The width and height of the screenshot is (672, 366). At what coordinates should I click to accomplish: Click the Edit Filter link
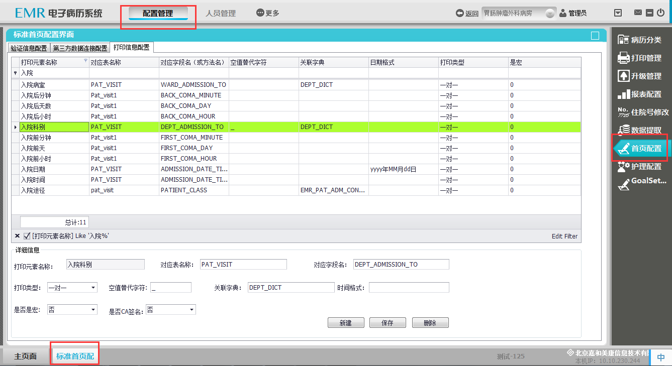click(564, 236)
